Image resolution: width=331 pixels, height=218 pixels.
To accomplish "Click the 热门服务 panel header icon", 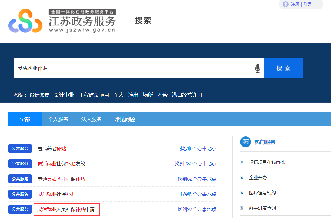I will 245,142.
